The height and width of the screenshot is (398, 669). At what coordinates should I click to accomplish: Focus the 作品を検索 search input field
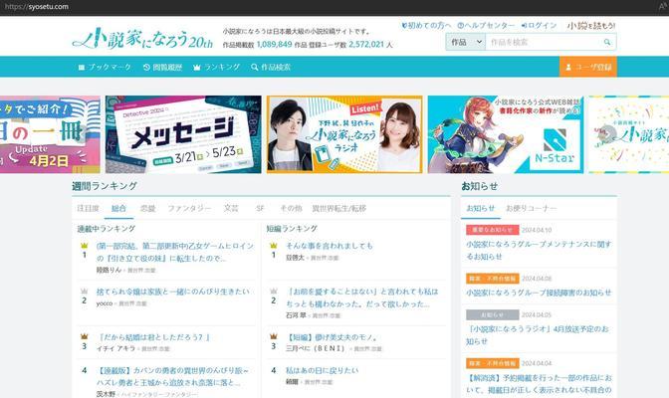click(x=544, y=42)
